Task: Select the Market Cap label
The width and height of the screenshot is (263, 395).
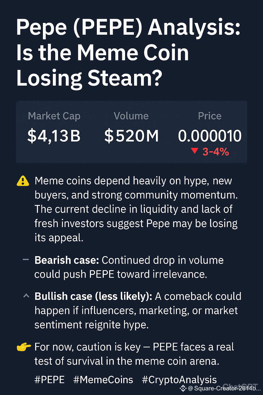Action: [x=54, y=116]
